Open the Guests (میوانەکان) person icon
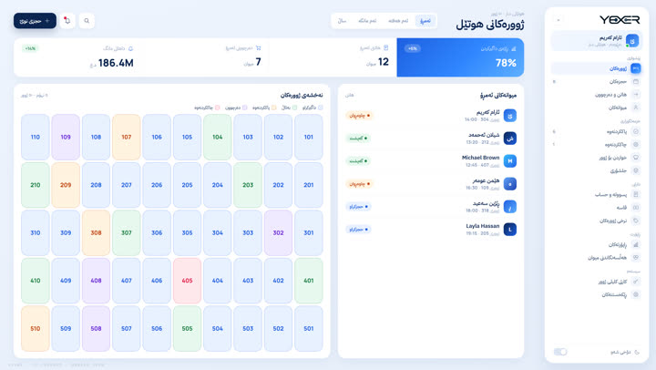 (x=636, y=108)
